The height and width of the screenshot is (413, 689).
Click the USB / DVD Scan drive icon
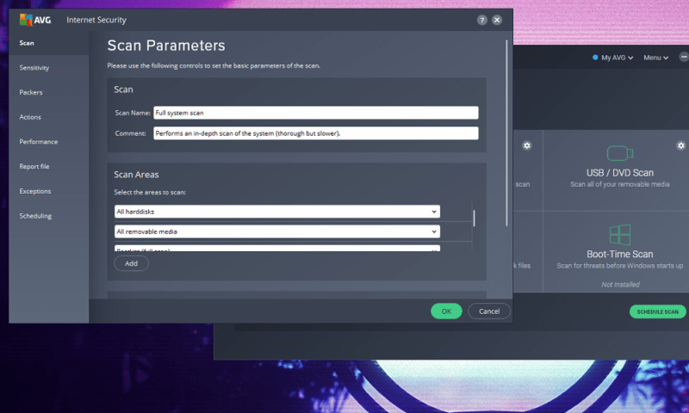(x=620, y=153)
